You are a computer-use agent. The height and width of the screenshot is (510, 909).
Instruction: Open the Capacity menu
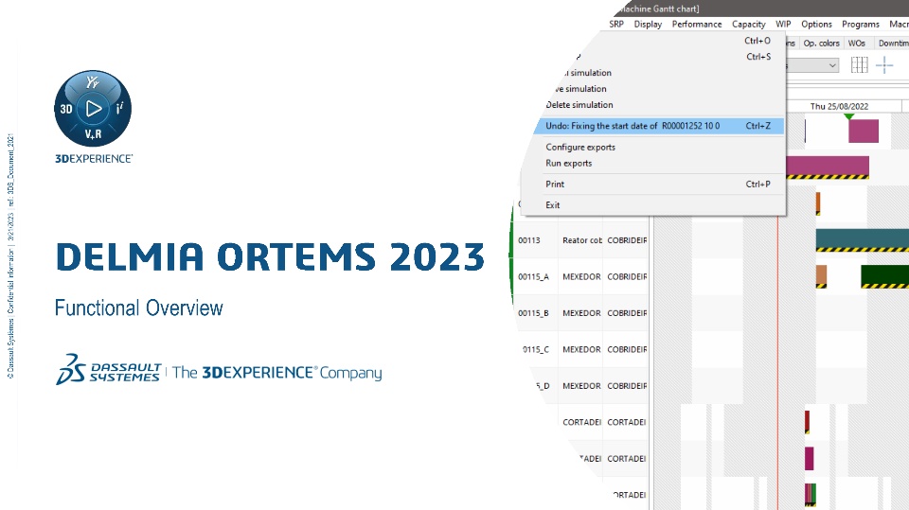[748, 25]
